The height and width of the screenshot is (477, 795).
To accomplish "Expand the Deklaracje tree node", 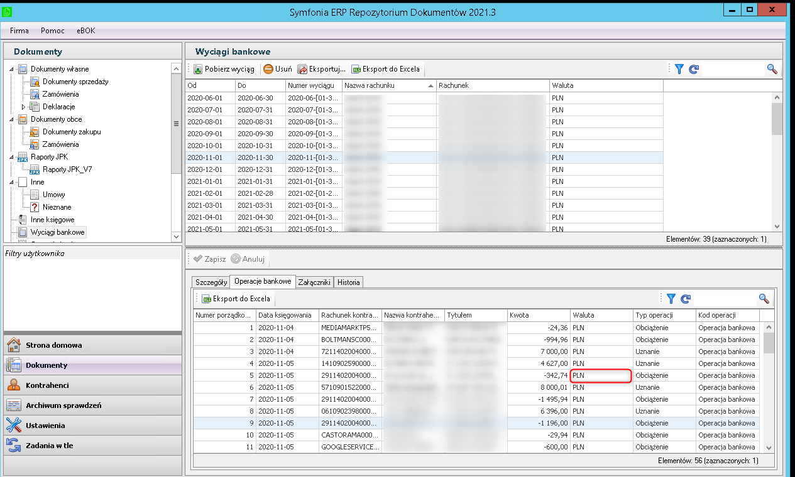I will (24, 107).
